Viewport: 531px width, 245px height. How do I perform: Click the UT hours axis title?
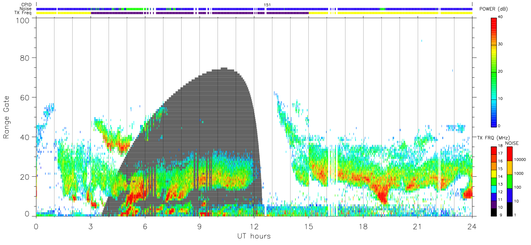click(x=254, y=236)
